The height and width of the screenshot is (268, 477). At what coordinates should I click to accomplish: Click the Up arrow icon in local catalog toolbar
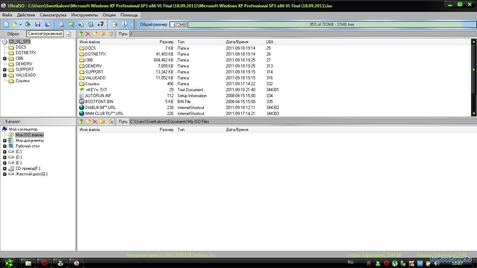[x=81, y=122]
